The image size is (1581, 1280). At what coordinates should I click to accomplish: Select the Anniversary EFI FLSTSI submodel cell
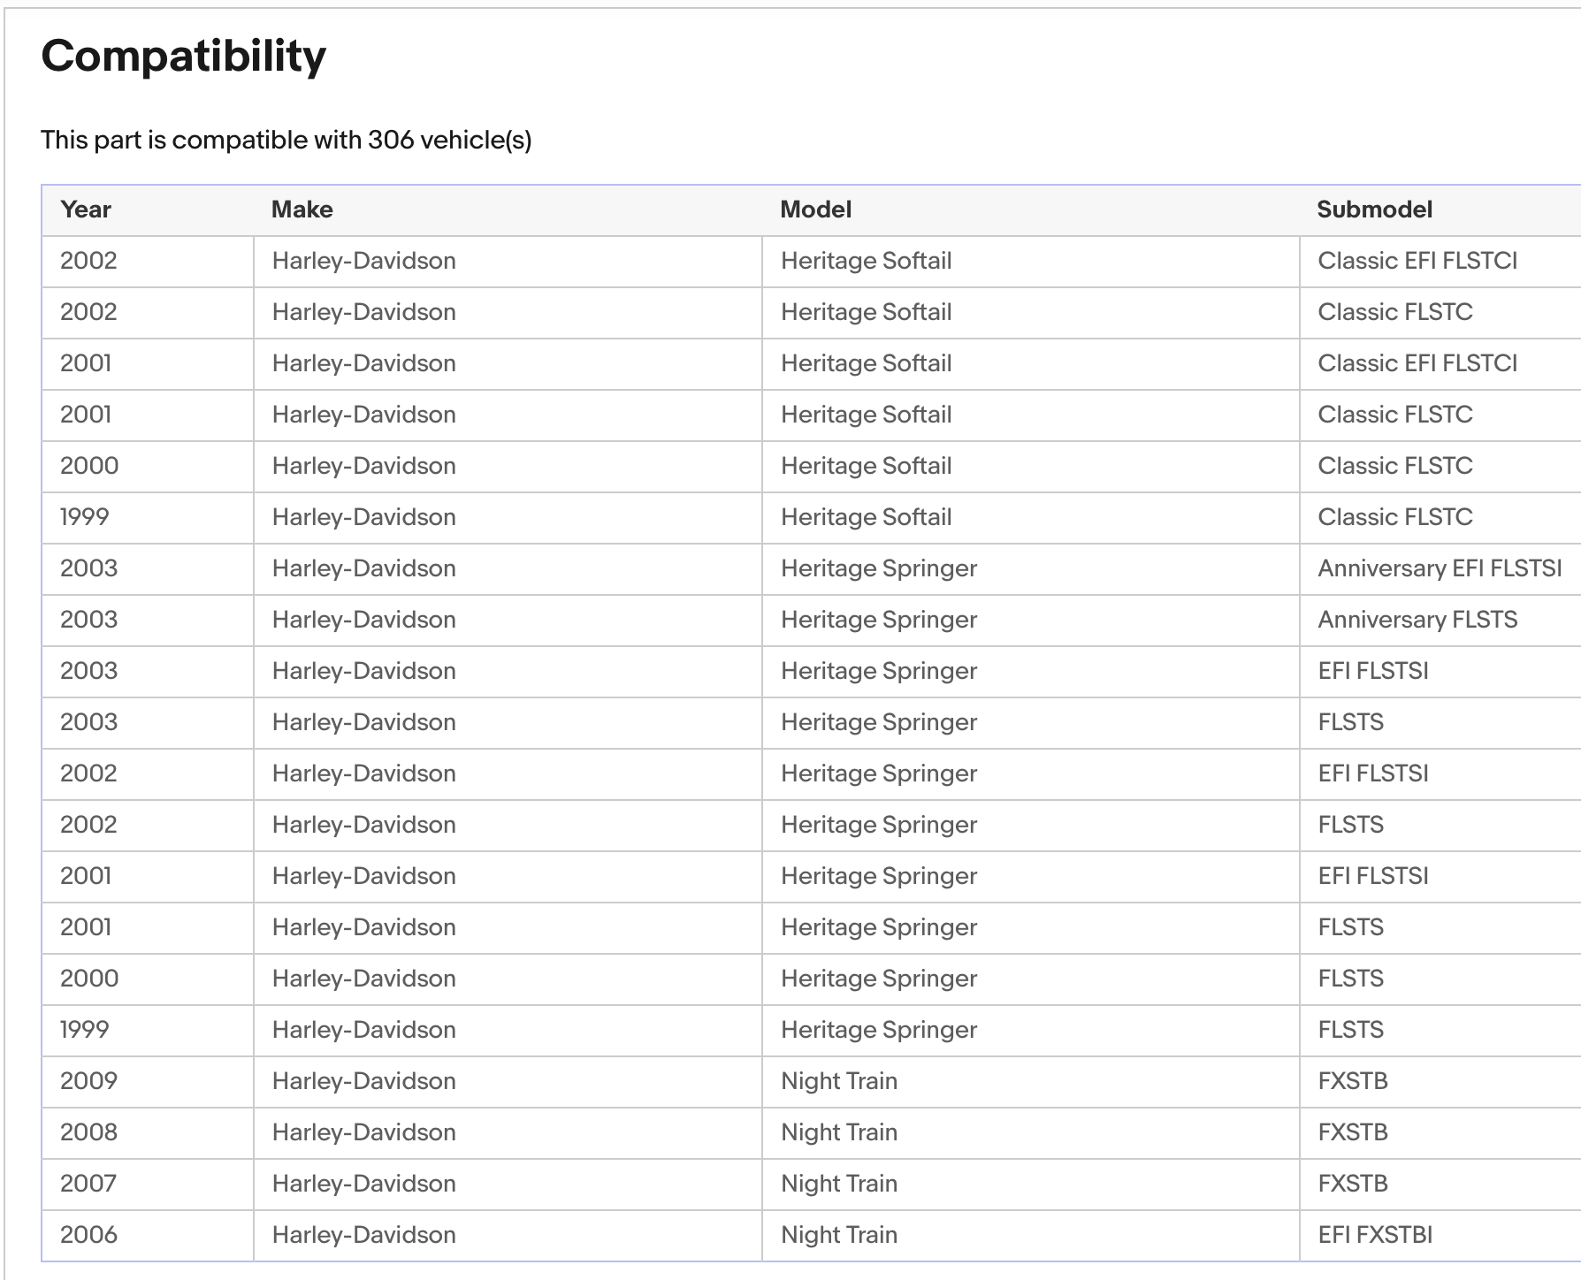coord(1440,568)
